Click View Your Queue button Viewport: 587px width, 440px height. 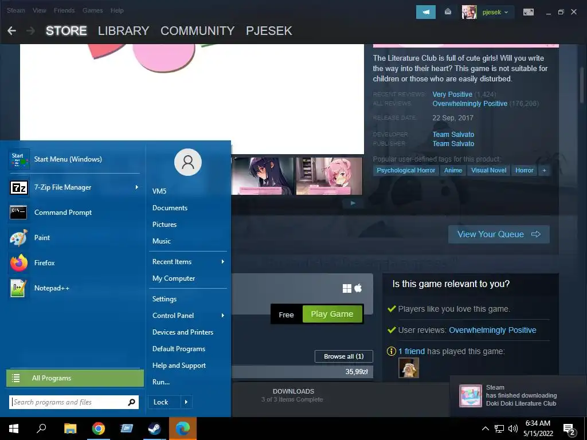tap(499, 234)
